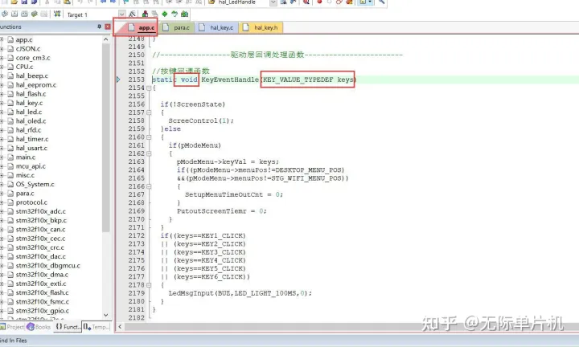Select hal_eeprom.c in the Functions tree
The width and height of the screenshot is (579, 347).
click(36, 85)
